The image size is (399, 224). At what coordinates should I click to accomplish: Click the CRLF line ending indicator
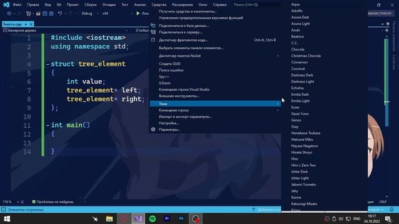(383, 202)
